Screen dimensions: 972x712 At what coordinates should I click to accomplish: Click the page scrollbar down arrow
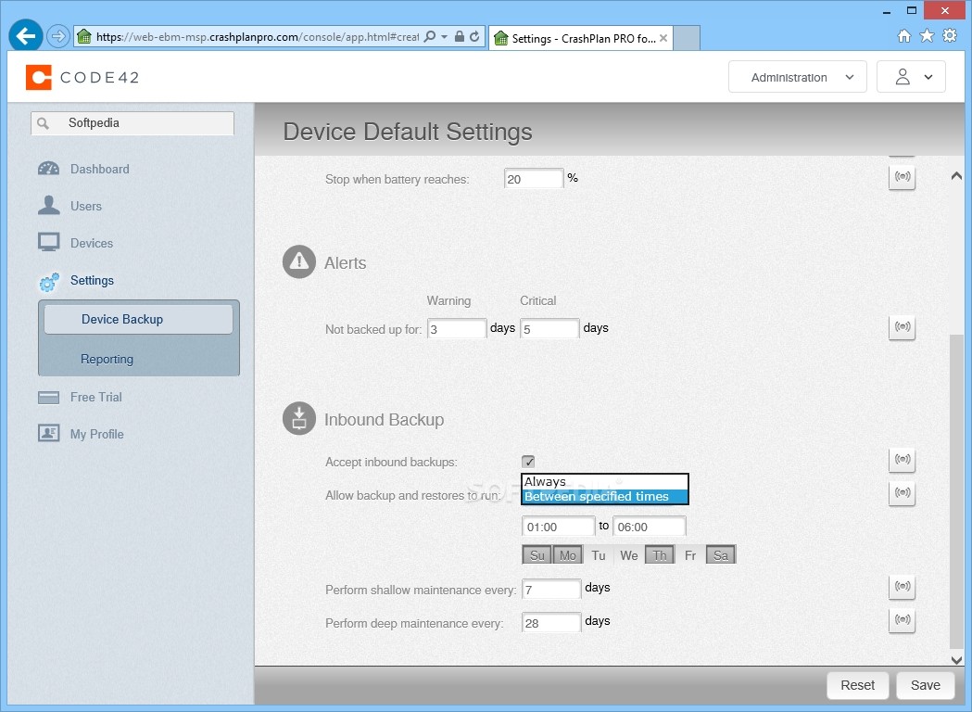[956, 660]
